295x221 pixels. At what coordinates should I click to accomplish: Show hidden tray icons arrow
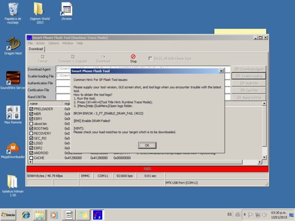tap(244, 215)
